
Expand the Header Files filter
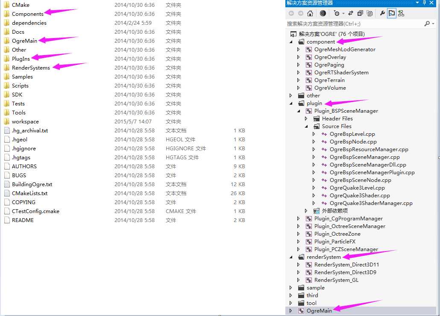pyautogui.click(x=306, y=119)
